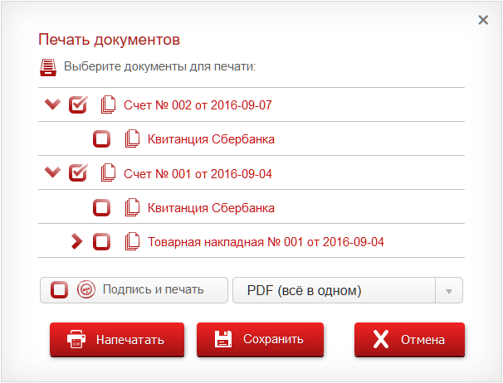
Task: Collapse the Счет № 001 row
Action: click(52, 172)
